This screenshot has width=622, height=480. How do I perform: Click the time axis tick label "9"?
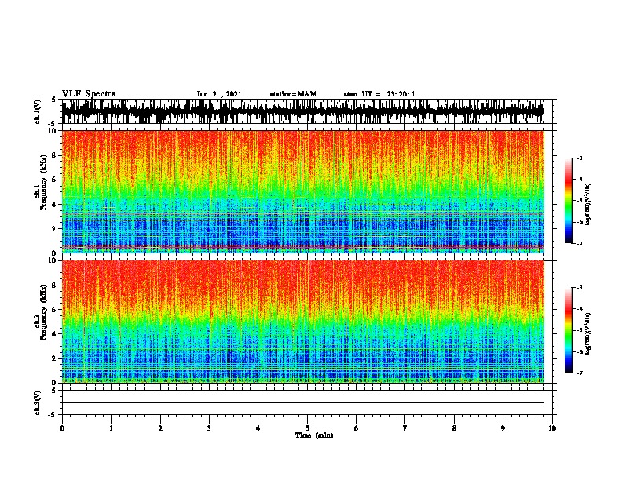tap(503, 428)
